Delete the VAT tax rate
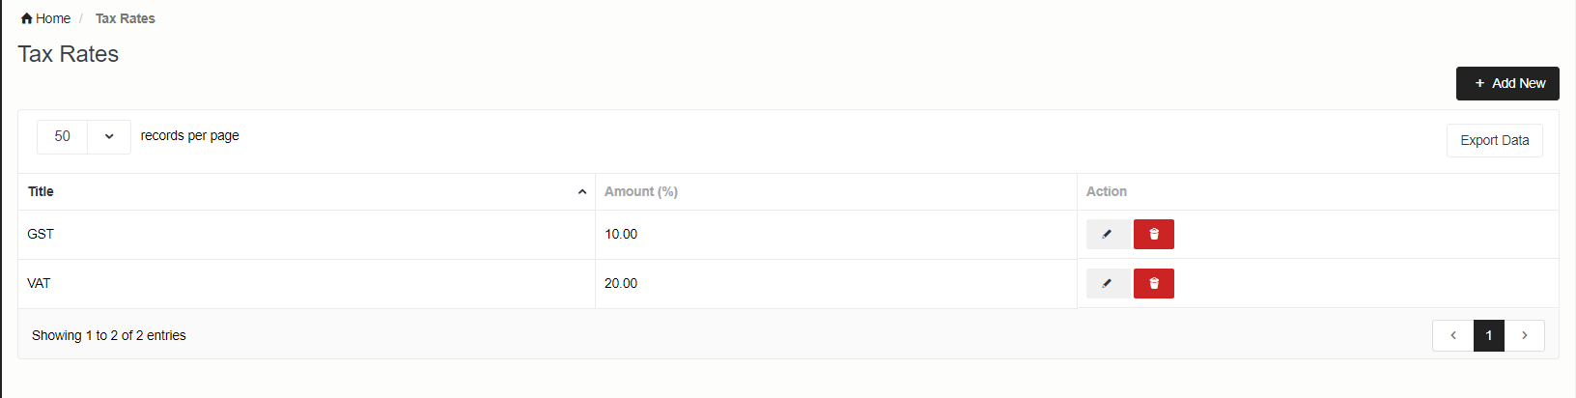 point(1154,283)
